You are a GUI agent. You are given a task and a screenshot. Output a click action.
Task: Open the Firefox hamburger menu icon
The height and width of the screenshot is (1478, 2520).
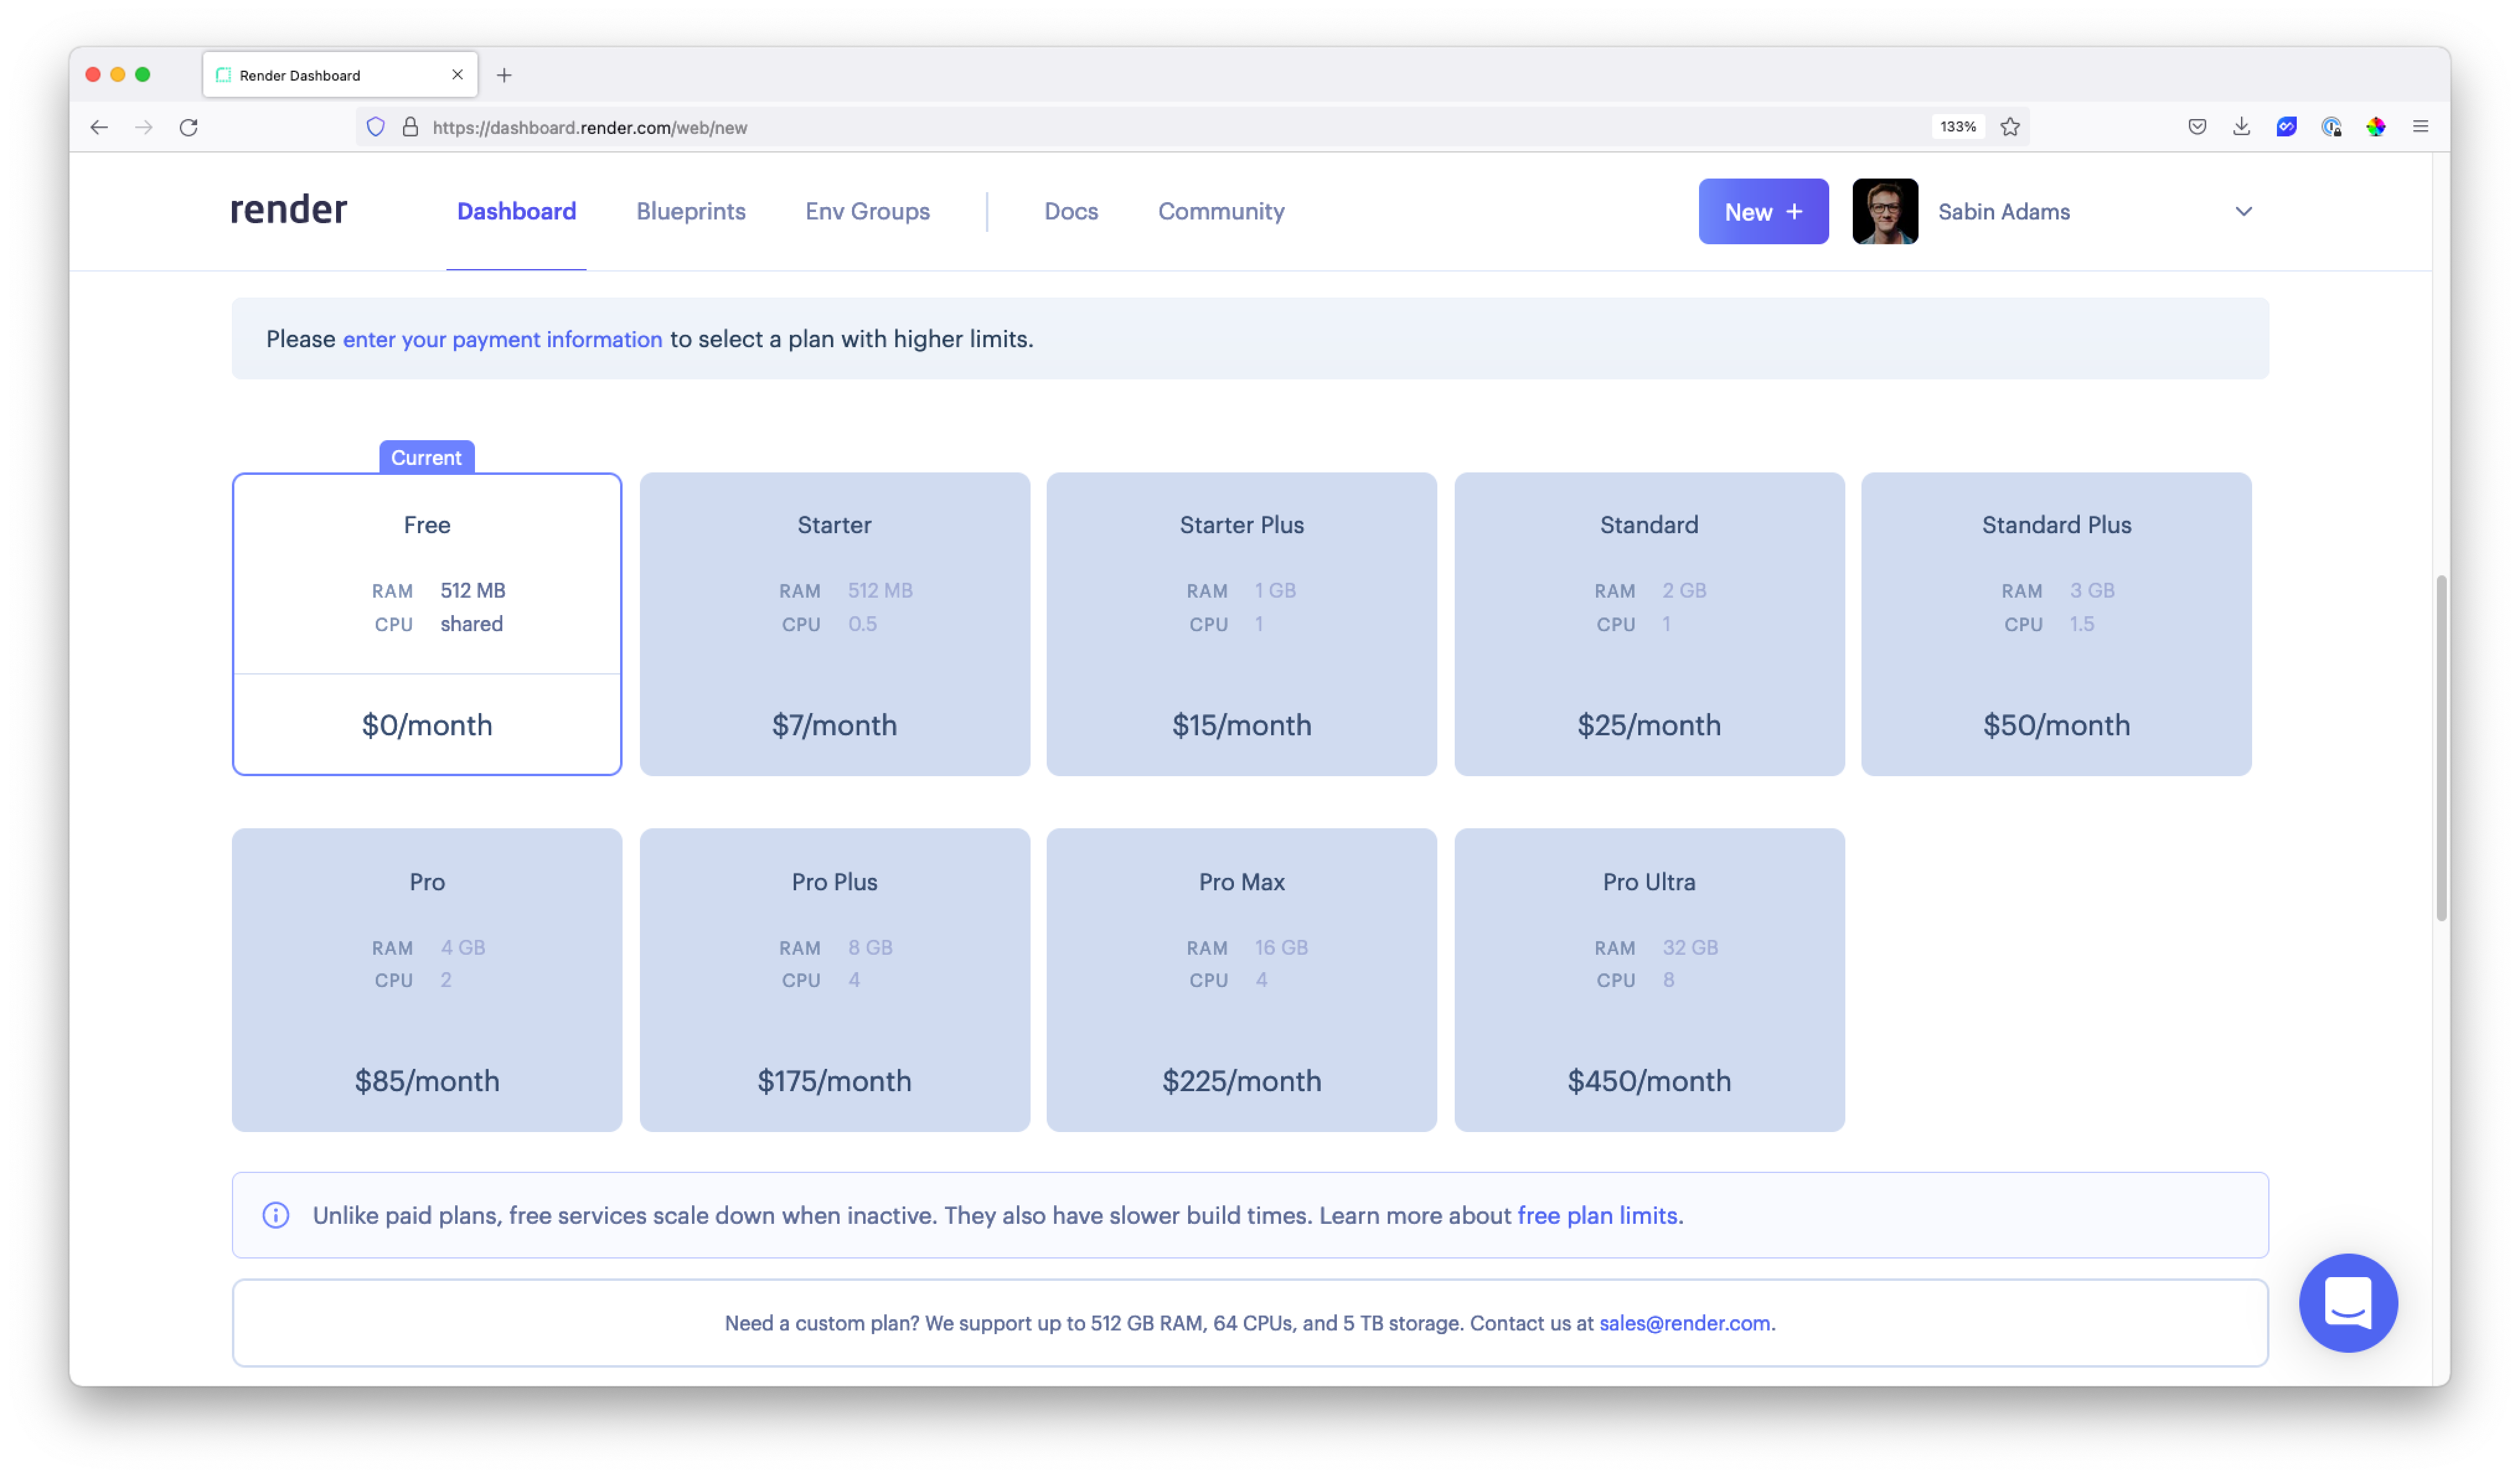2420,127
